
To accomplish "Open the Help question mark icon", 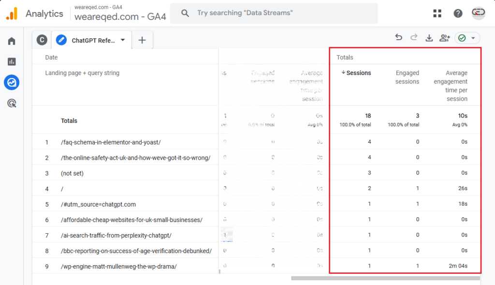I will pos(458,13).
